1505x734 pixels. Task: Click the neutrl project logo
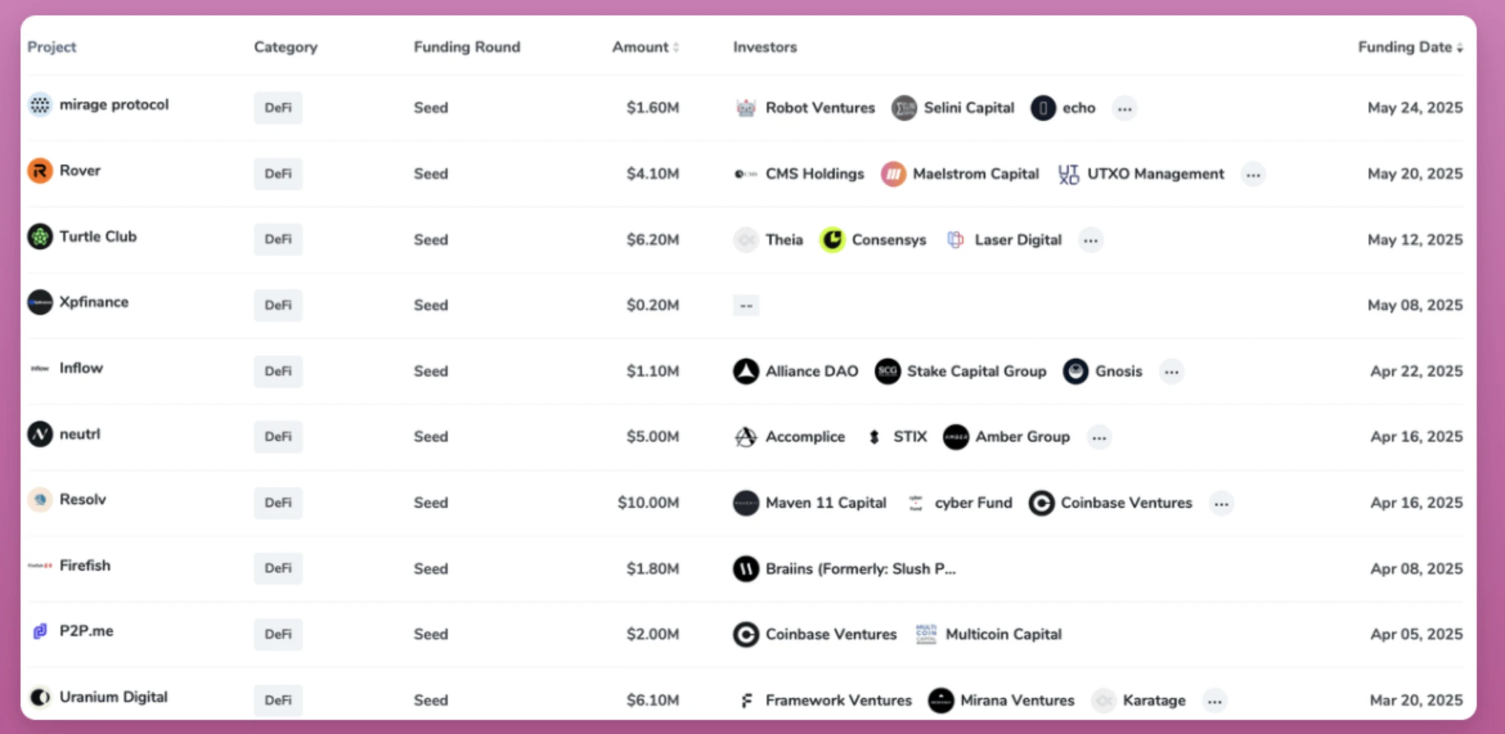(x=40, y=434)
